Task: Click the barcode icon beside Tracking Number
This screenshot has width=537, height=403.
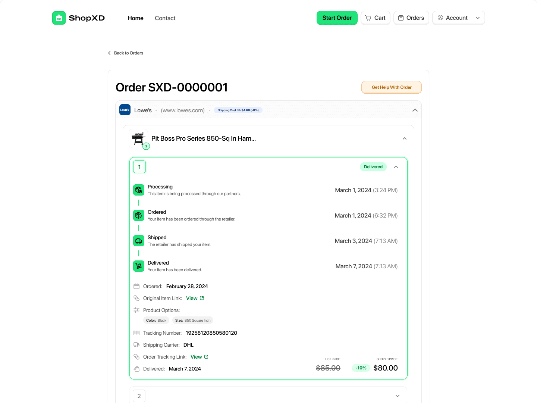Action: tap(136, 333)
